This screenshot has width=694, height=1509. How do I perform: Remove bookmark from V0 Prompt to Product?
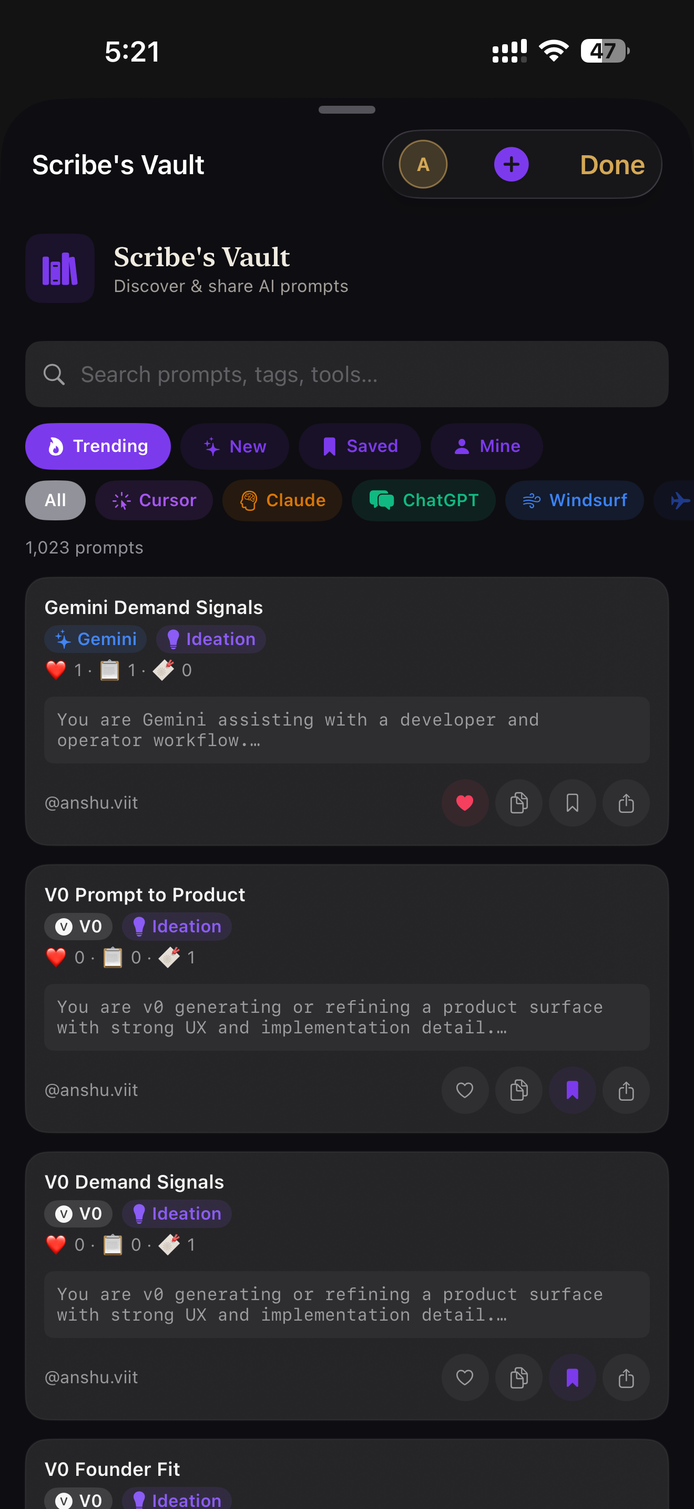click(572, 1090)
